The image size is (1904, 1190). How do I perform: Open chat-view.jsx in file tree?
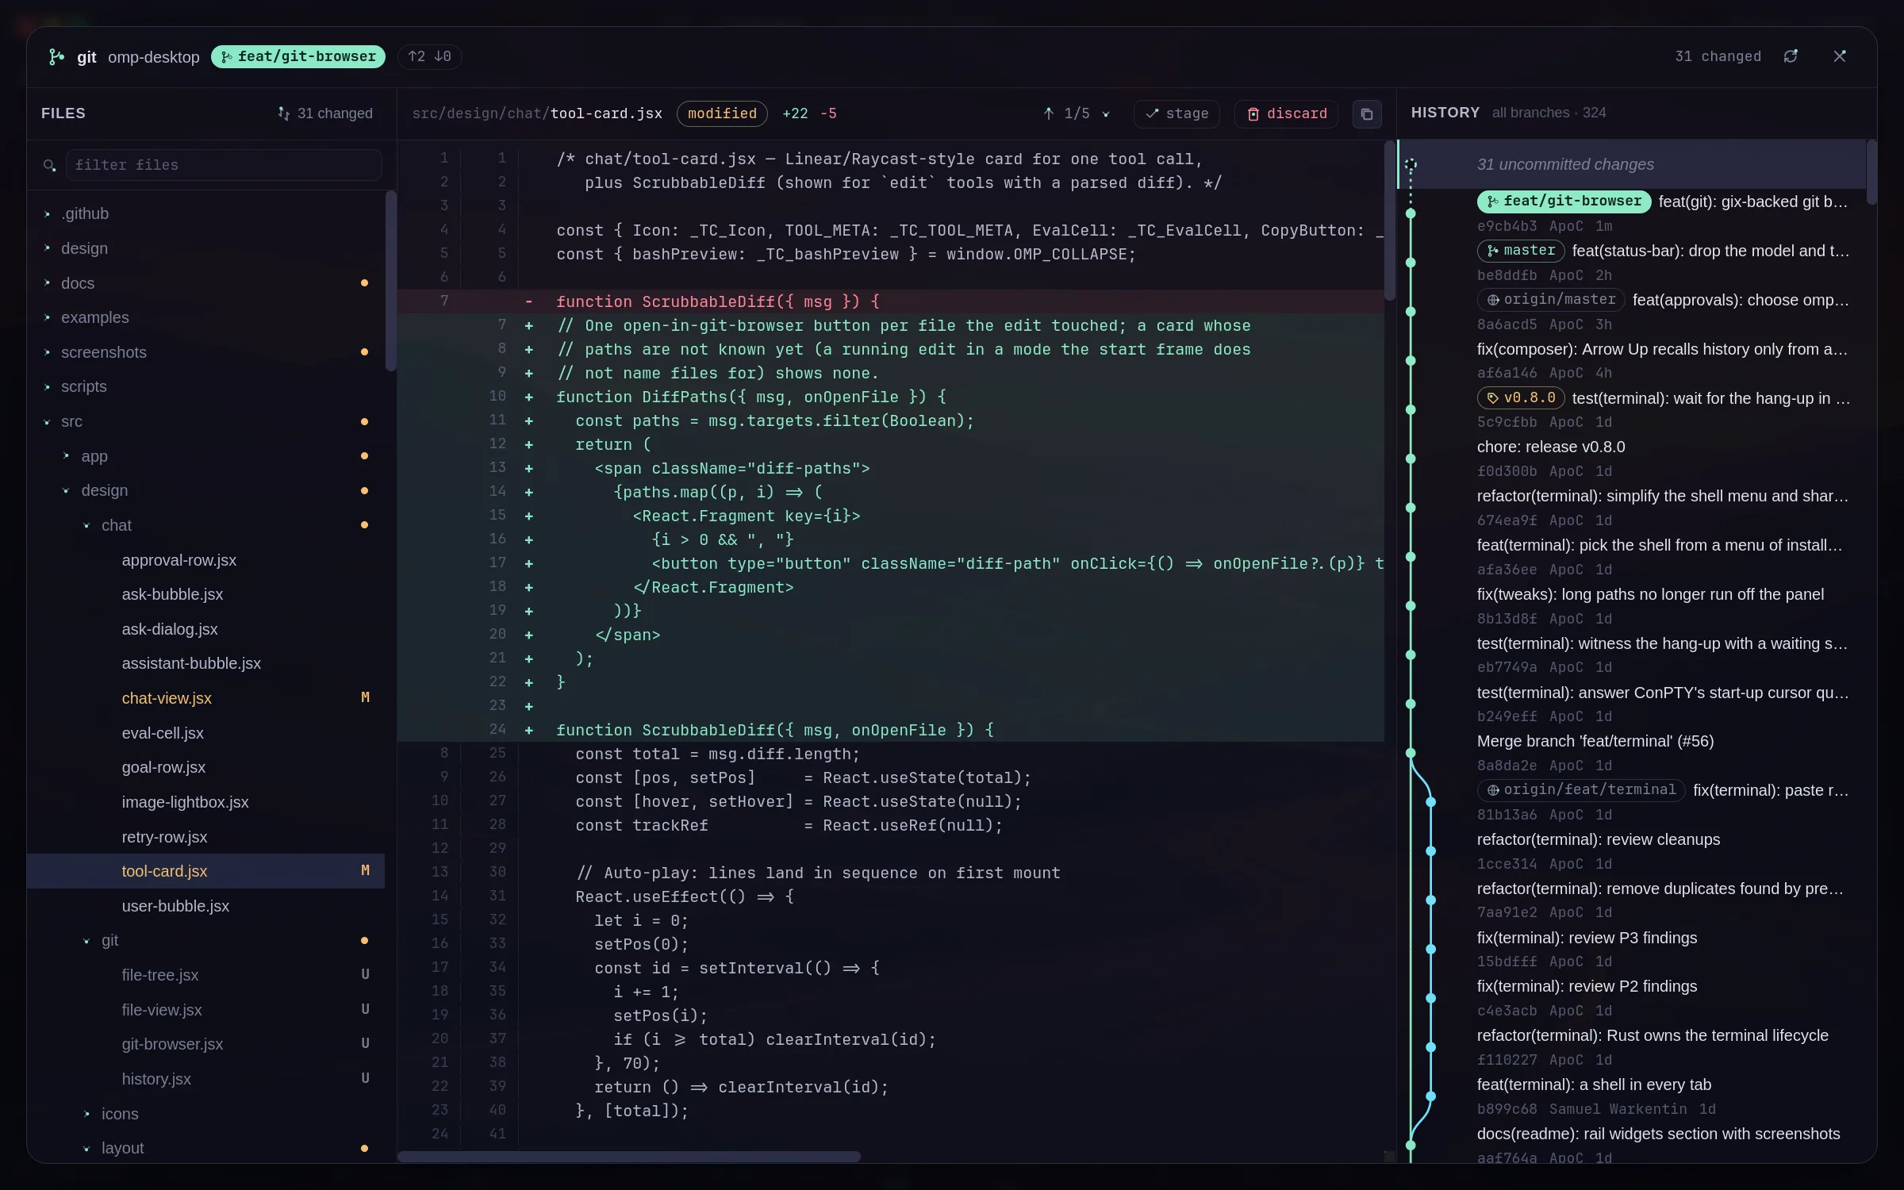(206, 698)
